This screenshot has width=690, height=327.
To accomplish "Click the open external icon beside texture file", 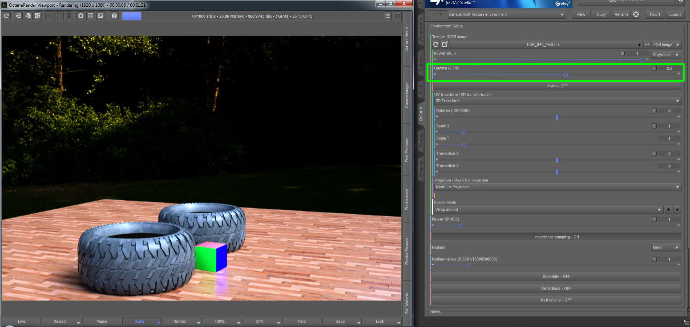I will point(445,44).
